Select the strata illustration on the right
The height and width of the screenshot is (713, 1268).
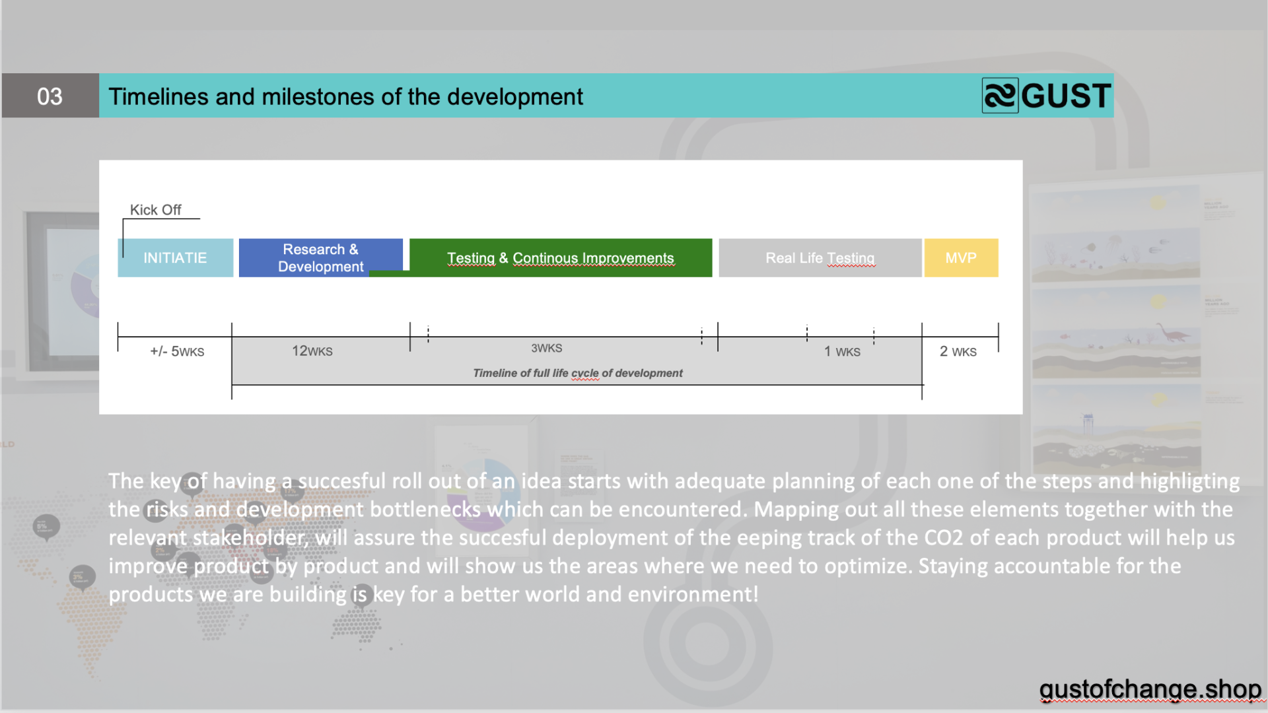[x=1116, y=330]
